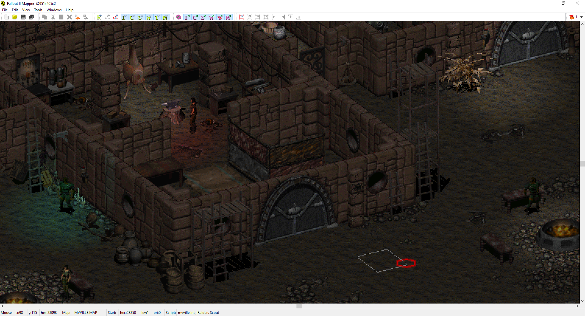The height and width of the screenshot is (316, 585).
Task: Click the copy icon in the toolbar
Action: (45, 17)
